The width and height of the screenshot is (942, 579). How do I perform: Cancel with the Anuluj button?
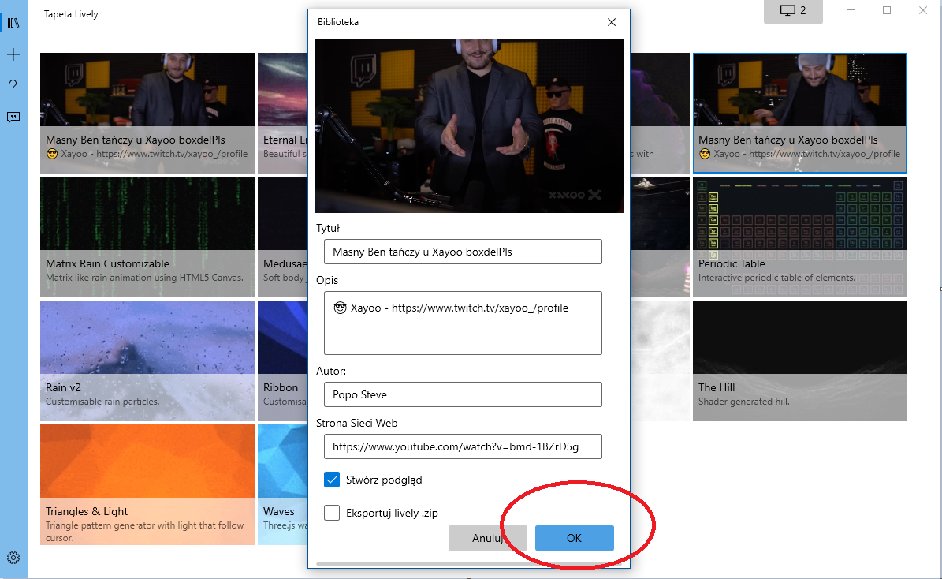click(x=487, y=538)
